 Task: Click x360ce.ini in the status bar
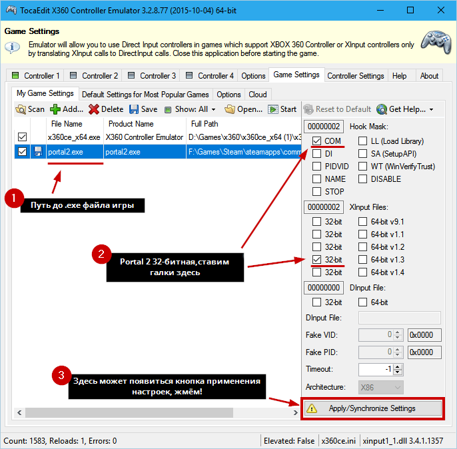coord(338,441)
